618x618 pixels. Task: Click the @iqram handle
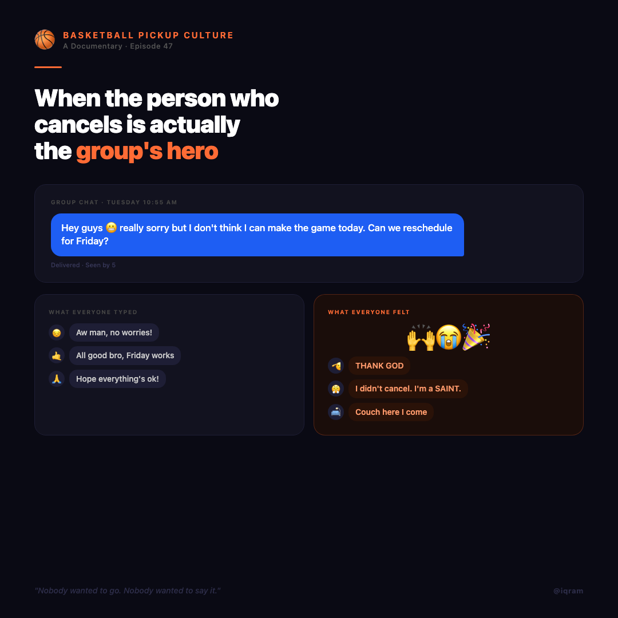point(568,591)
